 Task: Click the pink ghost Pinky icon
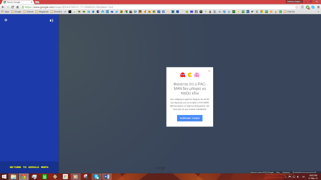[x=197, y=75]
